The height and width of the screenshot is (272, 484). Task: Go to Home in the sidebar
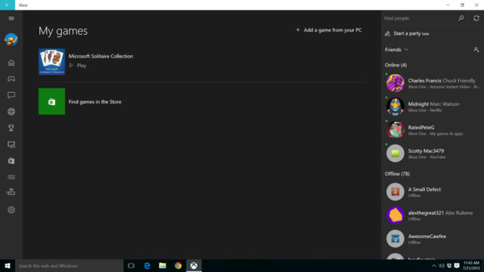[11, 63]
